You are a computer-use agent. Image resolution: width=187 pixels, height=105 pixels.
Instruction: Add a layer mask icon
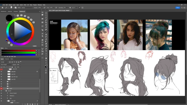[x=28, y=104]
